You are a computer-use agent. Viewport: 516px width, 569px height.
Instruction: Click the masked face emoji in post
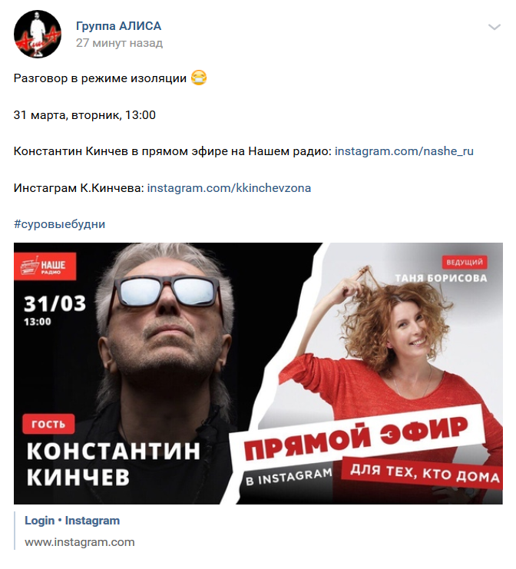[199, 78]
